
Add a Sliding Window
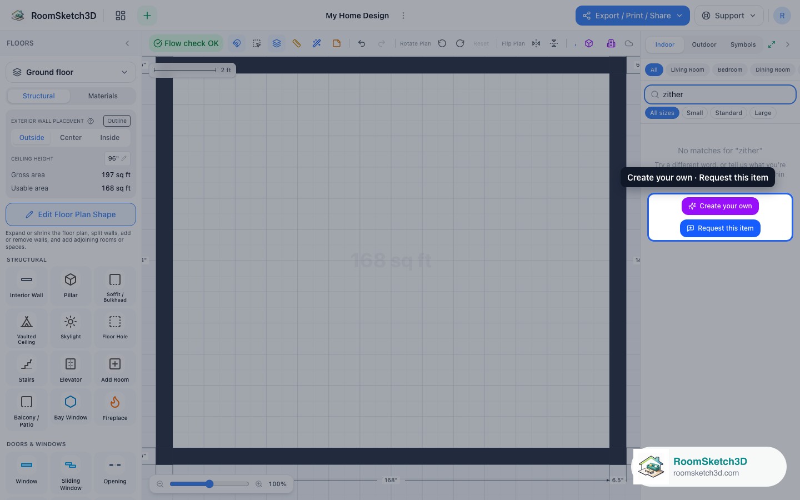(71, 472)
